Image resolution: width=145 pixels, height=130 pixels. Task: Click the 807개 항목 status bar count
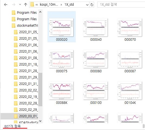coord(12,126)
